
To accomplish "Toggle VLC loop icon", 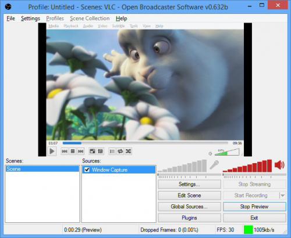I will (x=120, y=152).
